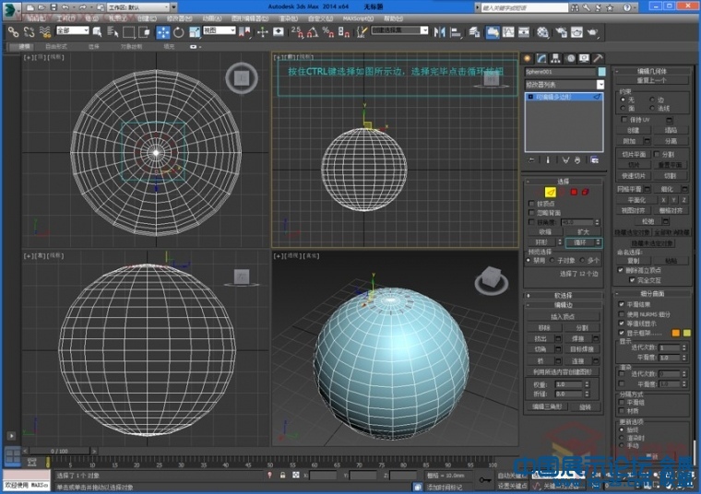Activate the Select Object arrow tool

pos(97,32)
